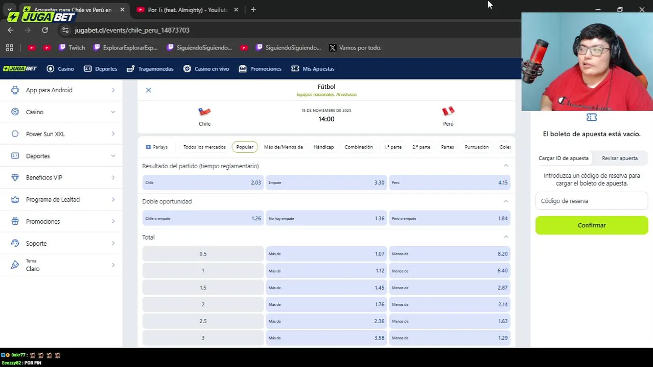Select the Todos los mercados tab
This screenshot has height=367, width=653.
[x=204, y=147]
